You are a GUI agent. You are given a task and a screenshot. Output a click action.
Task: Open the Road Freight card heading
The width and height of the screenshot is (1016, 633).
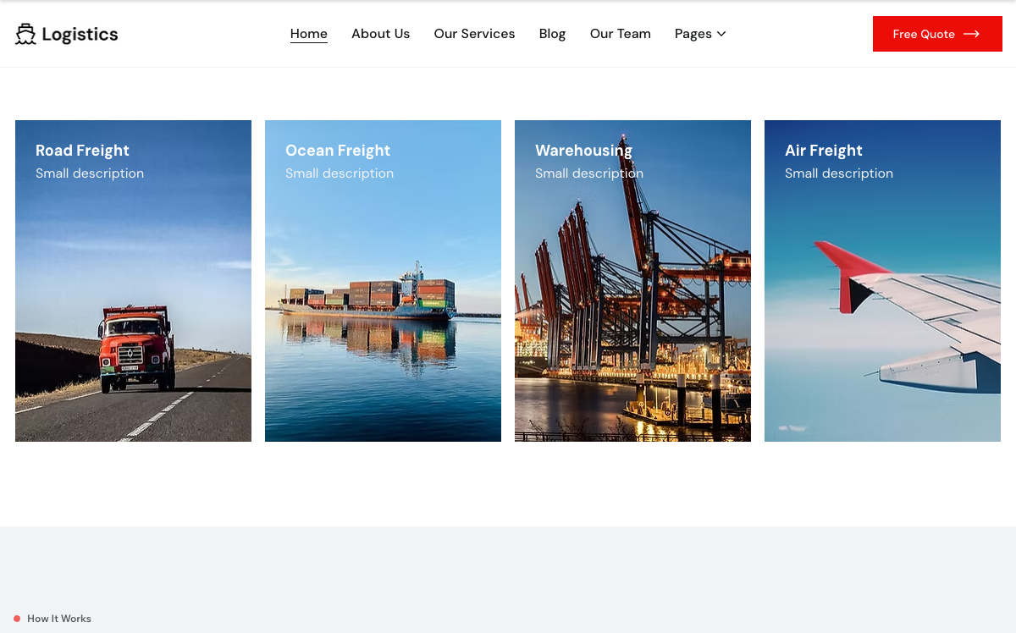pyautogui.click(x=82, y=151)
